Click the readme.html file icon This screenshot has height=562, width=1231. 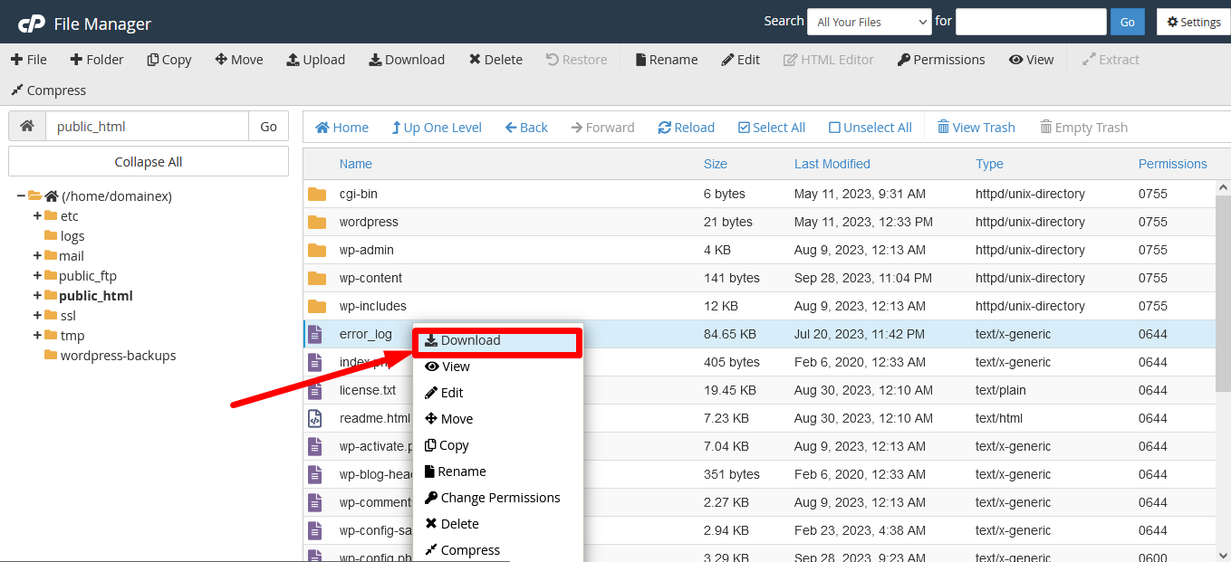coord(315,418)
